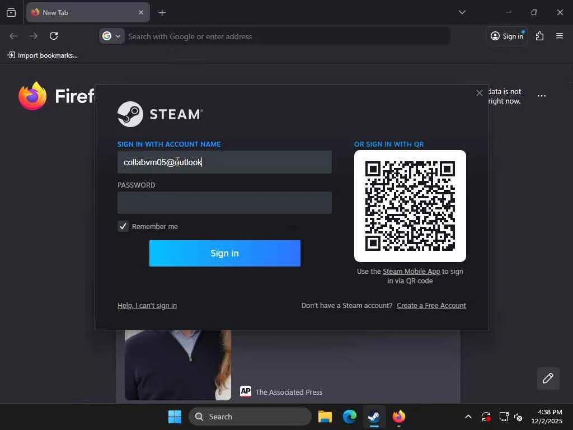Switch to Firefox taskbar icon
The height and width of the screenshot is (430, 573).
398,417
